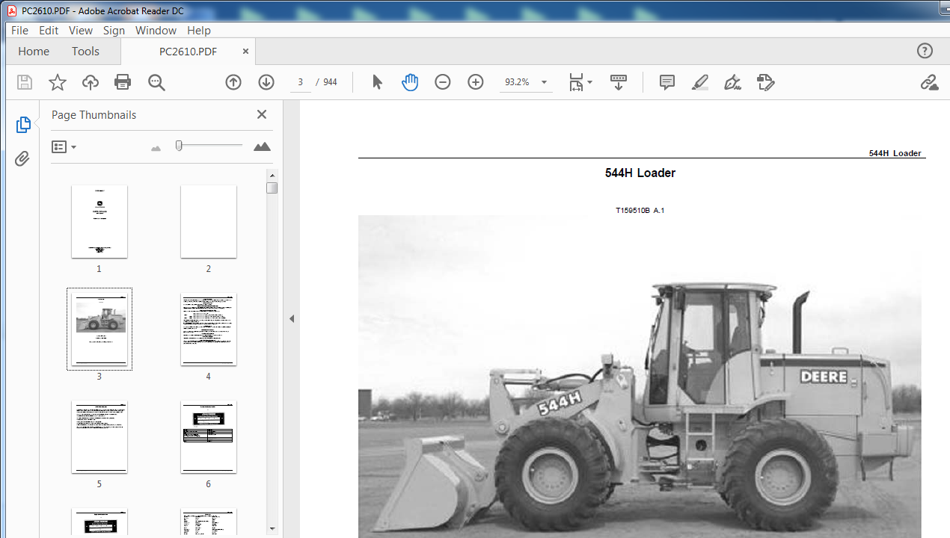Viewport: 950px width, 538px height.
Task: Expand the fit page options arrow
Action: tap(590, 82)
